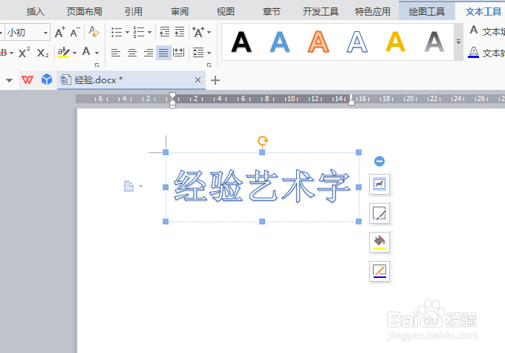Apply numbered list icon
Viewport: 505px width, 353px height.
pos(139,32)
